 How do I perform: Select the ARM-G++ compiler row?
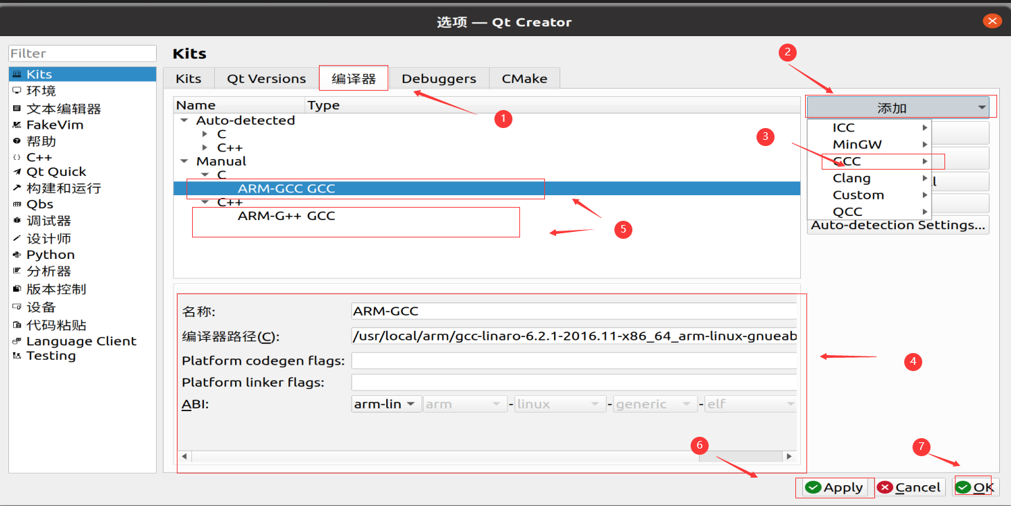[x=487, y=216]
